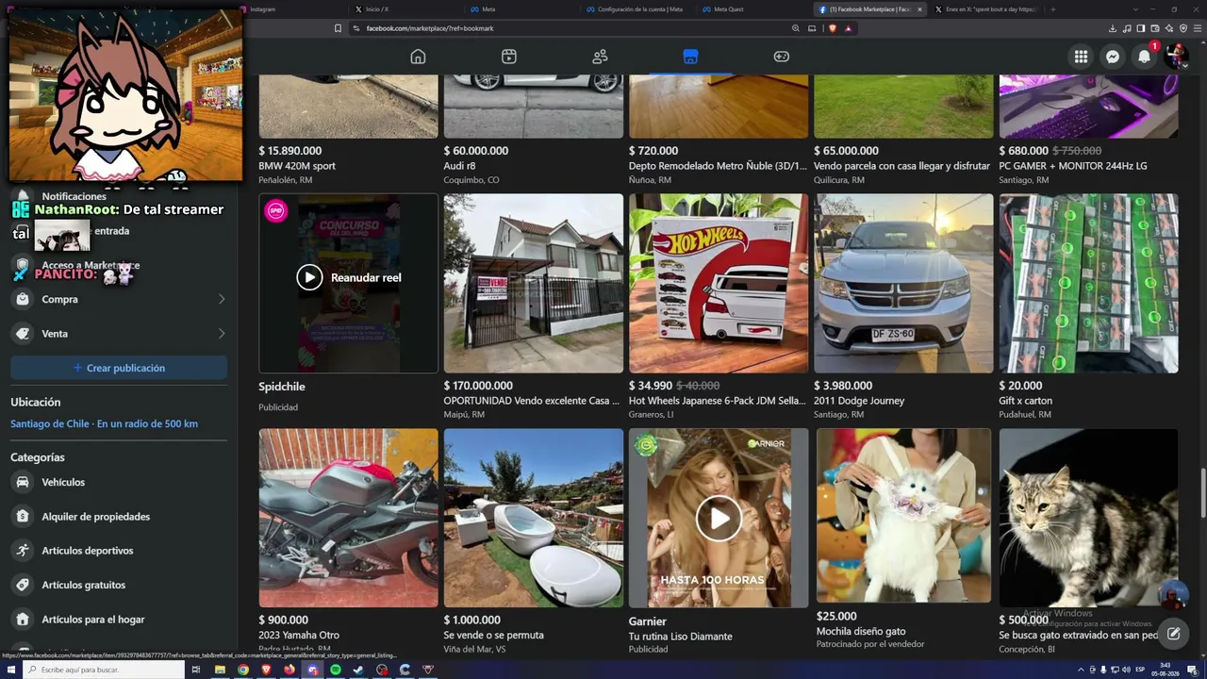Play the Garnier ad video

(x=719, y=519)
